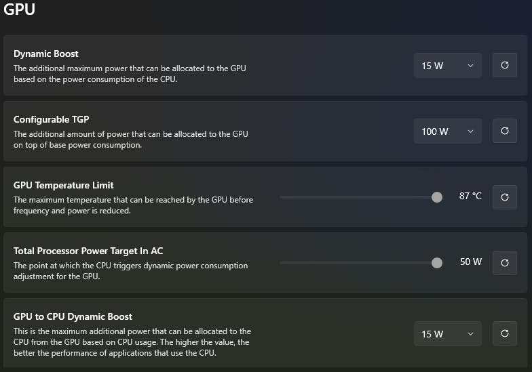Click the 87 °C temperature value
This screenshot has height=372, width=532.
click(470, 197)
